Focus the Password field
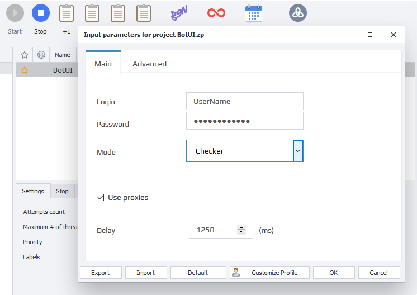This screenshot has height=295, width=417. (x=244, y=121)
